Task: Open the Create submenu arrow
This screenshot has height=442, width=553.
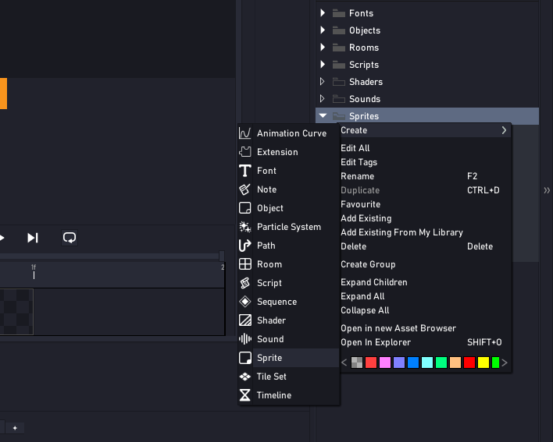Action: click(x=504, y=130)
